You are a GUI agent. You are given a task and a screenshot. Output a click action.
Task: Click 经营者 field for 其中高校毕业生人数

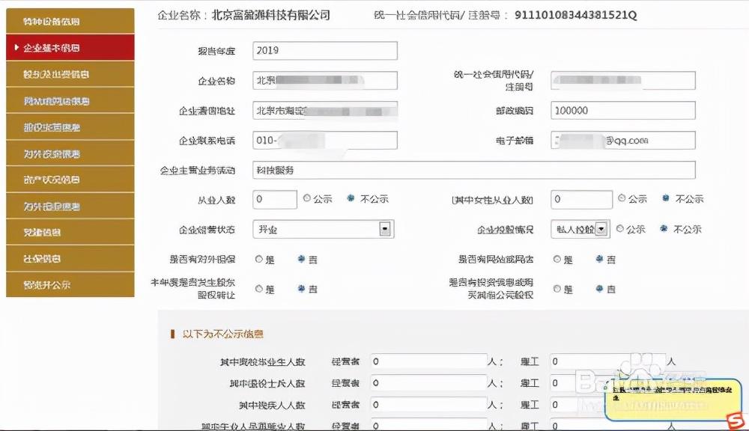pyautogui.click(x=428, y=361)
